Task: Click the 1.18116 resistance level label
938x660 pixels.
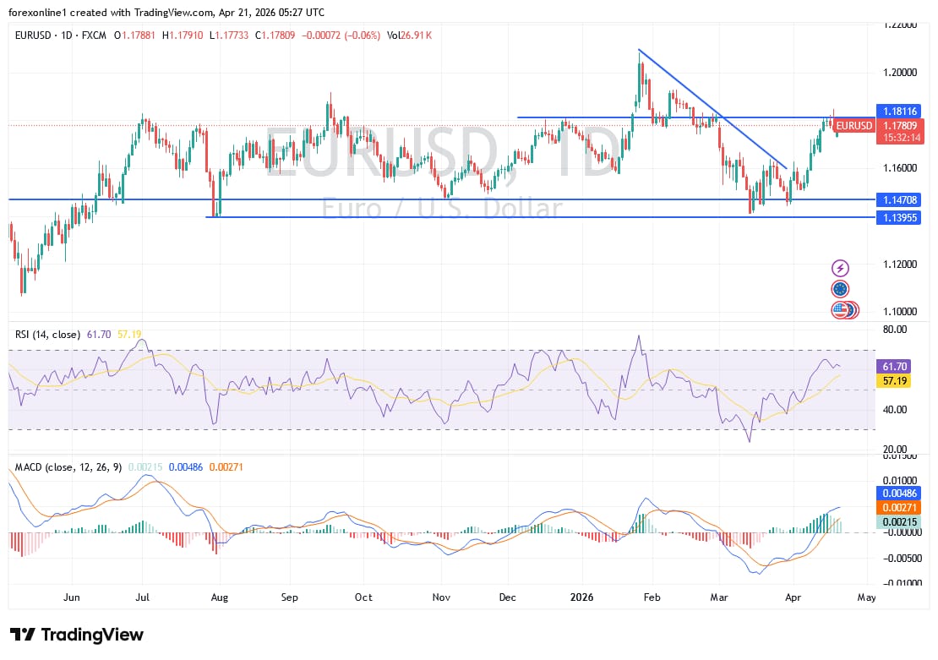Action: 899,109
